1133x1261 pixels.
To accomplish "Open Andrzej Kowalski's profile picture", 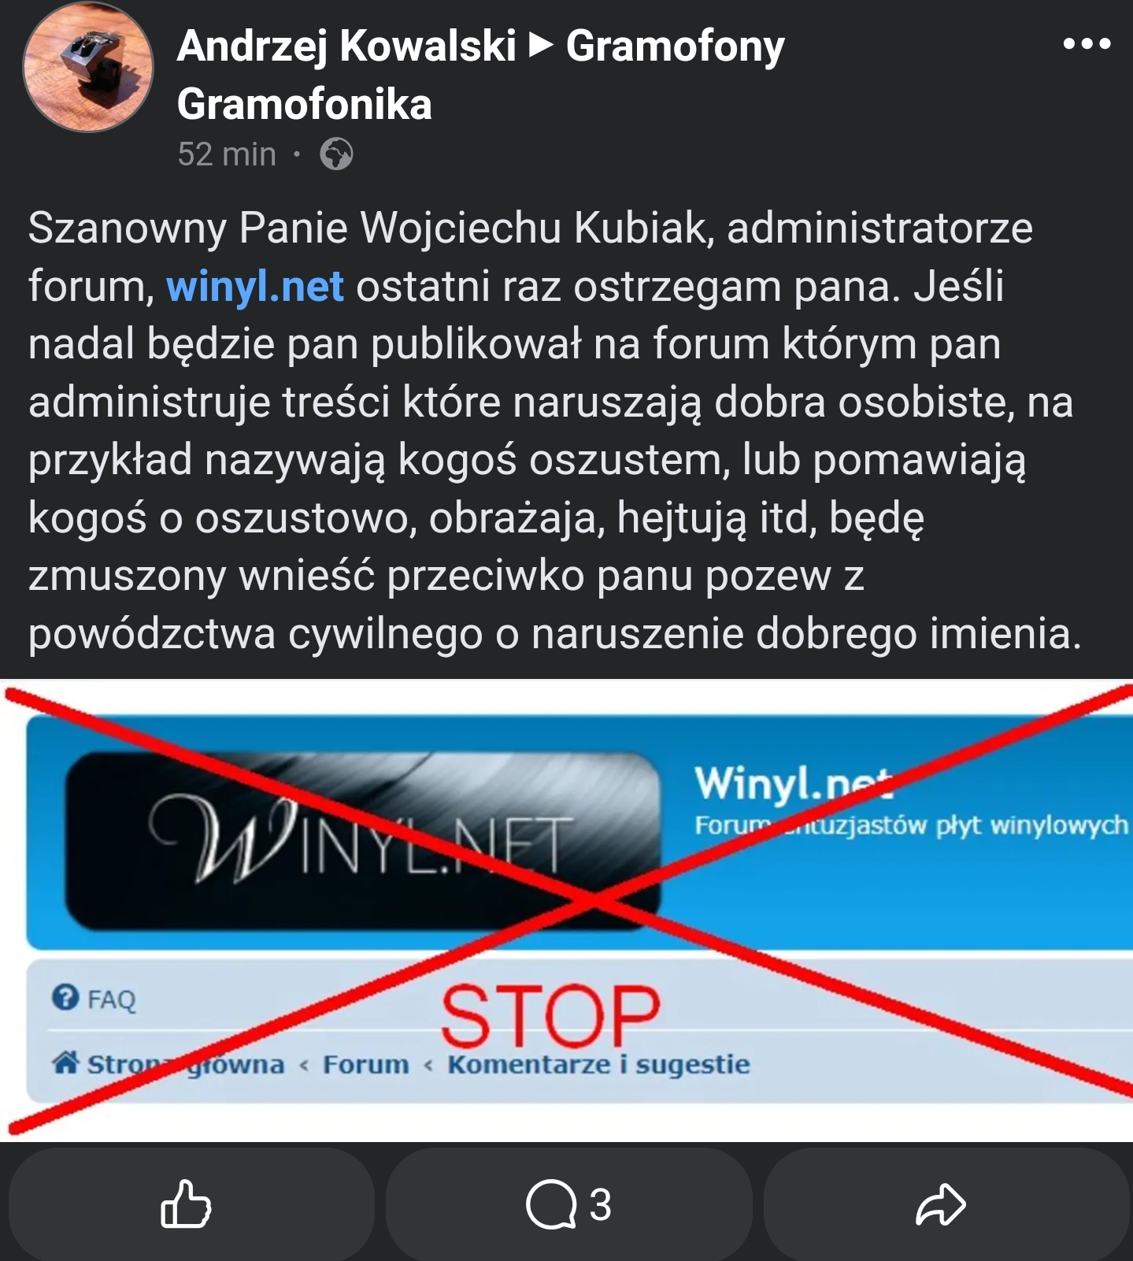I will coord(88,67).
